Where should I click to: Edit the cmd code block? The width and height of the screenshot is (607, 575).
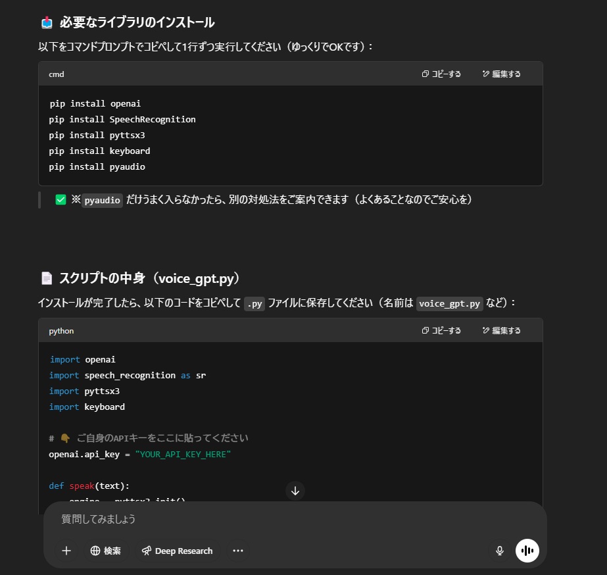[x=501, y=74]
